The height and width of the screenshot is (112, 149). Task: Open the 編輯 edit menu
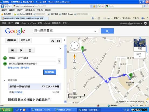(x=12, y=10)
